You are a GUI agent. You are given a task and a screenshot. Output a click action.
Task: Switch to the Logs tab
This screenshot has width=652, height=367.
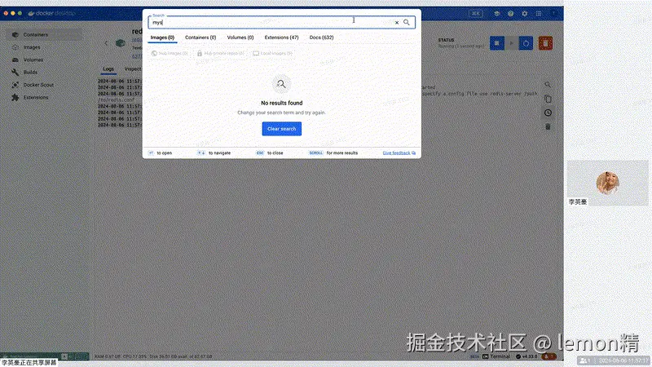tap(108, 69)
